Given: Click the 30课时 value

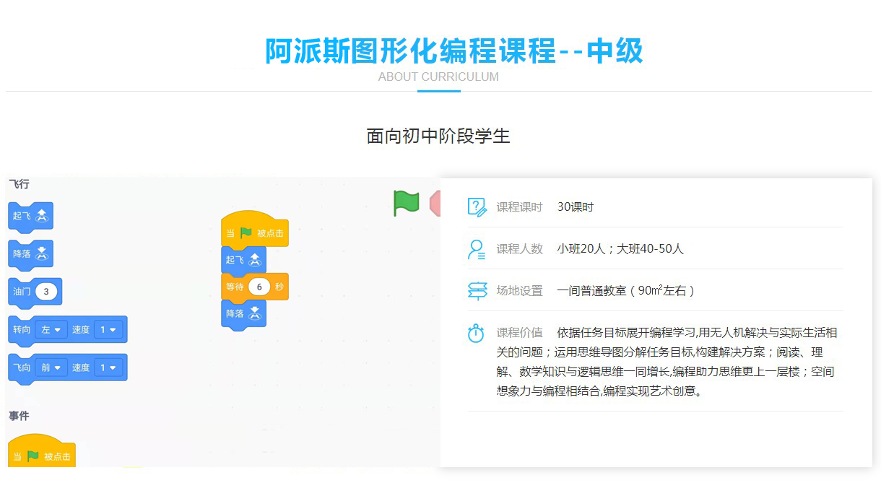Looking at the screenshot, I should 576,207.
